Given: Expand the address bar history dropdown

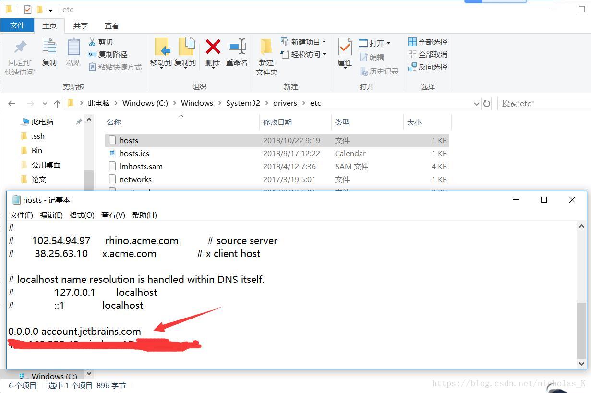Looking at the screenshot, I should coord(476,103).
